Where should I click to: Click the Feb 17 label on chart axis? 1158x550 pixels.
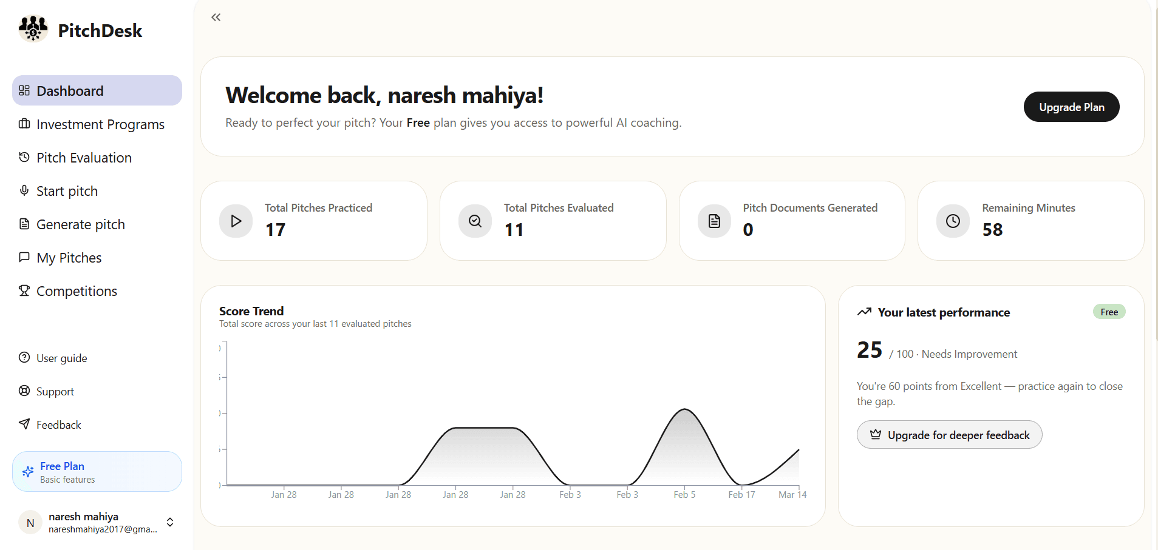741,495
